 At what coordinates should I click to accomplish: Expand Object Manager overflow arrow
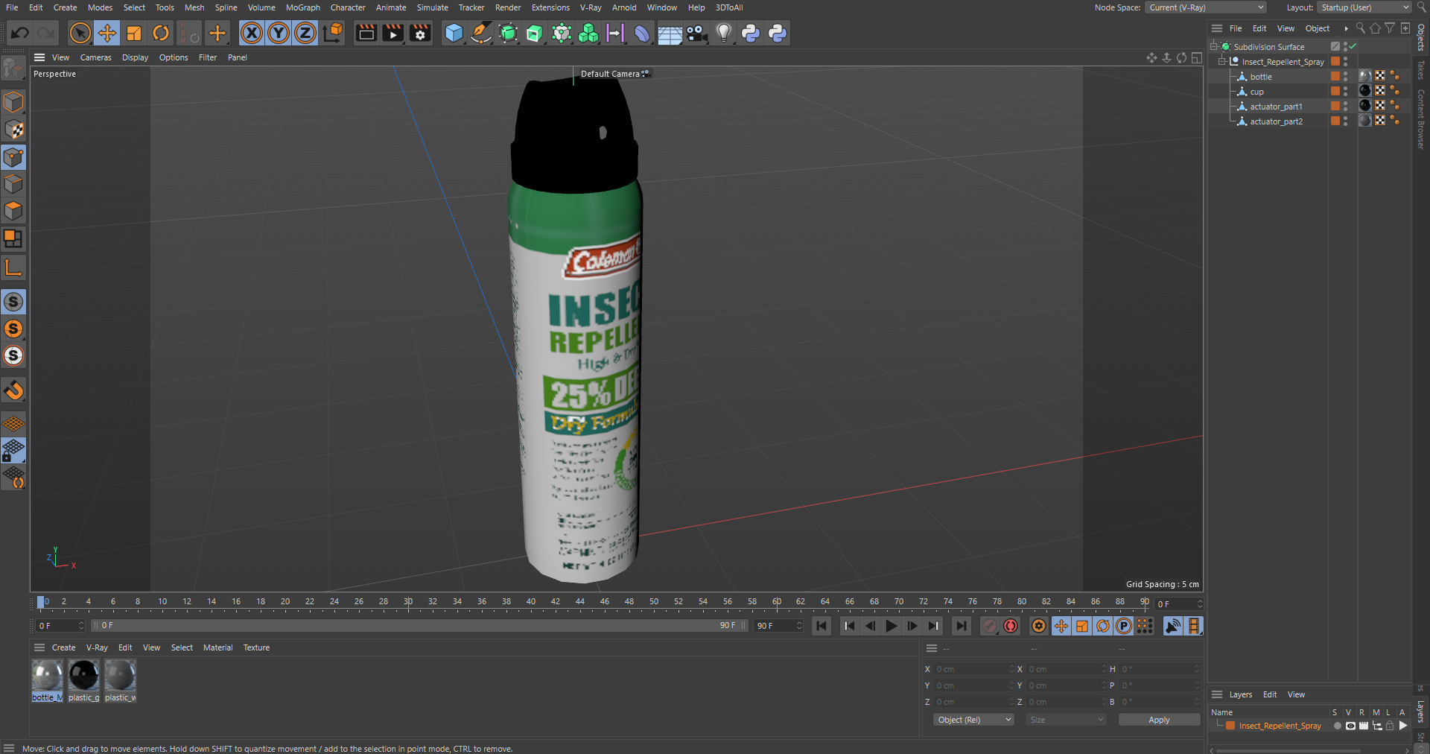(1346, 28)
